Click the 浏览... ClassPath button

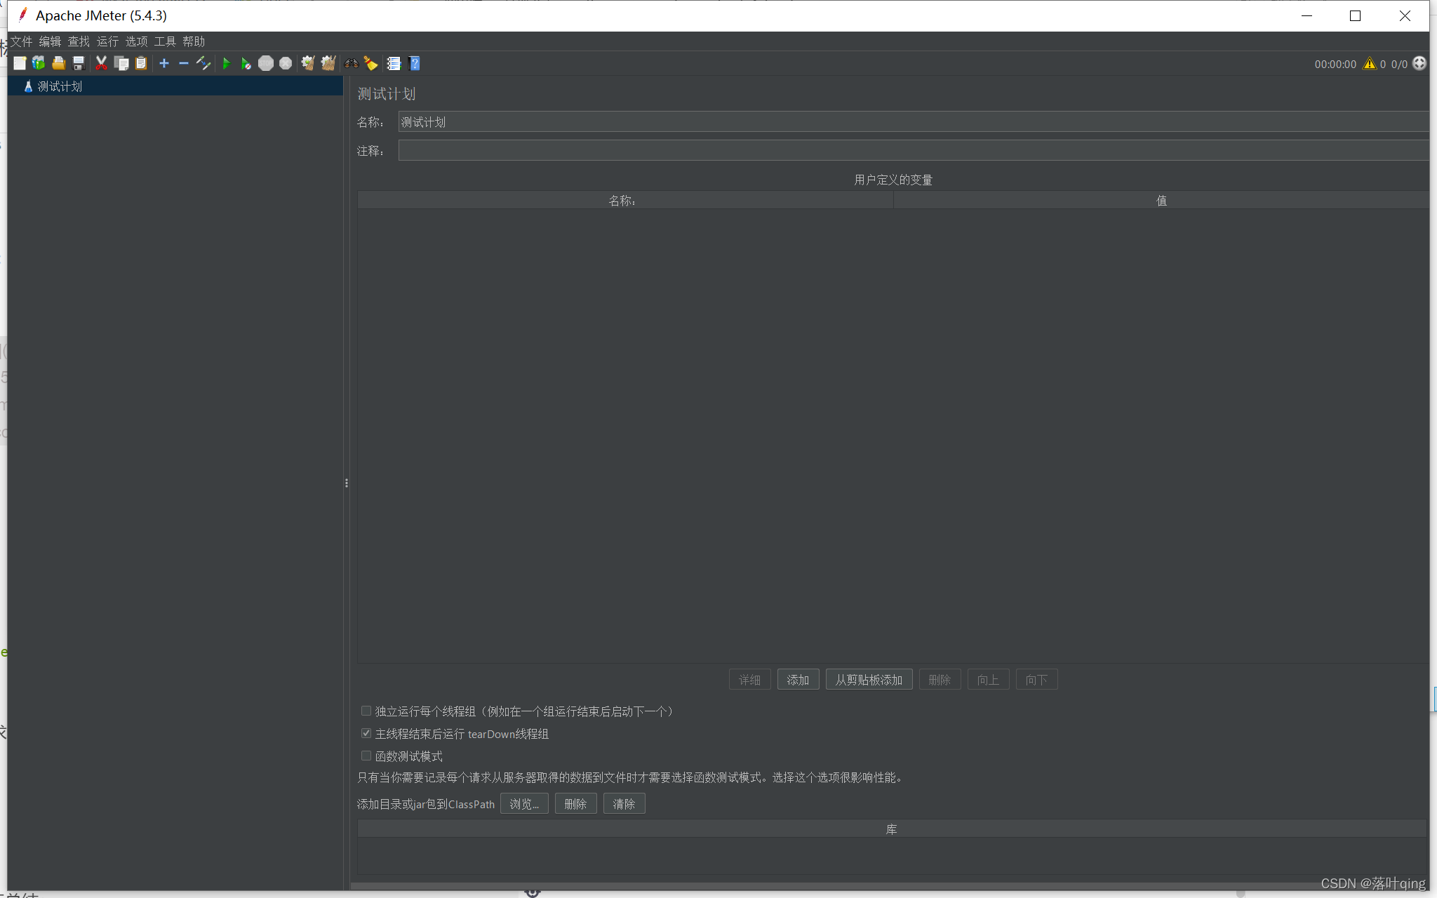click(x=524, y=804)
